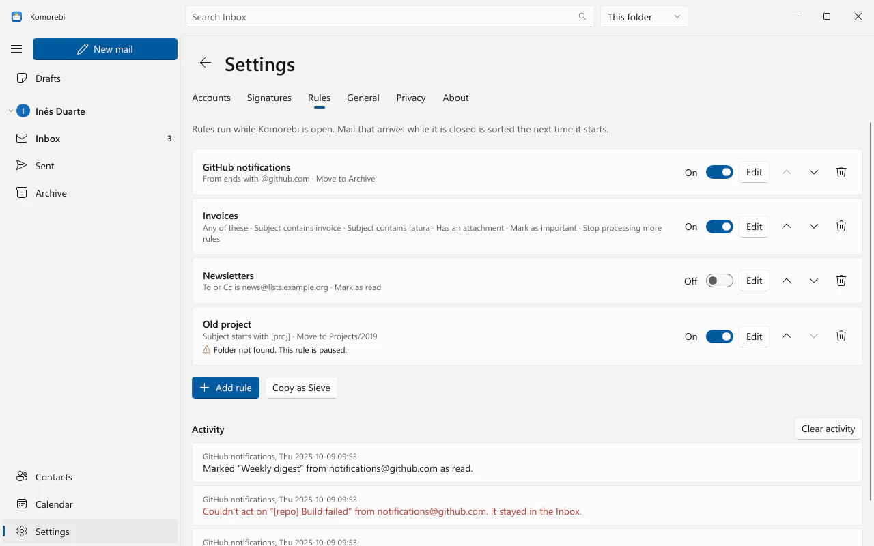Open the This folder search scope dropdown

(x=645, y=16)
